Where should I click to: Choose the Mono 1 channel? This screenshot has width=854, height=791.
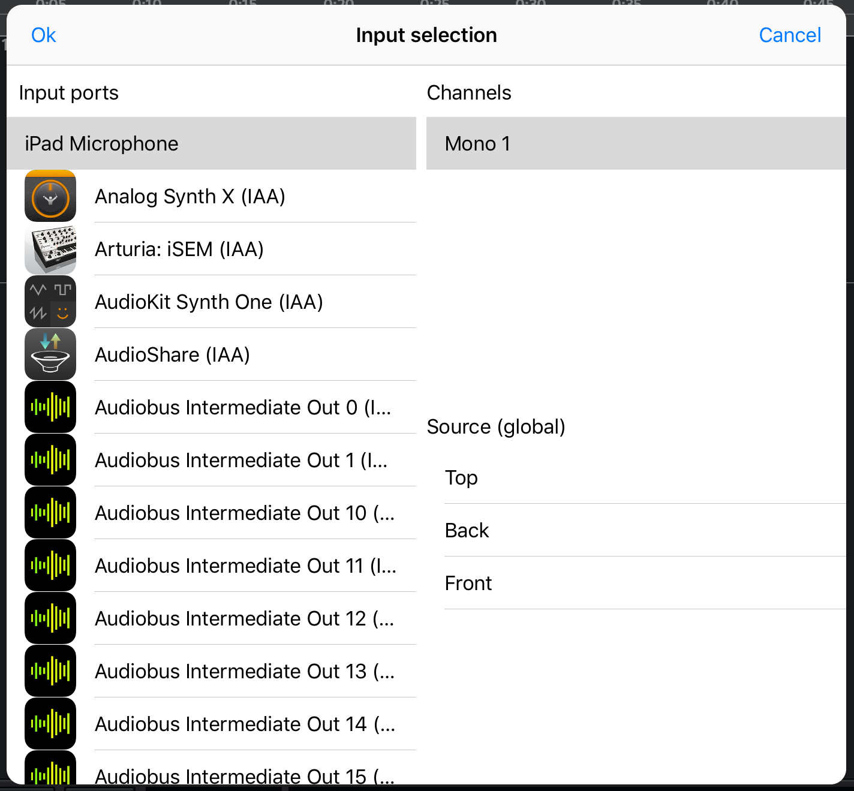(636, 144)
